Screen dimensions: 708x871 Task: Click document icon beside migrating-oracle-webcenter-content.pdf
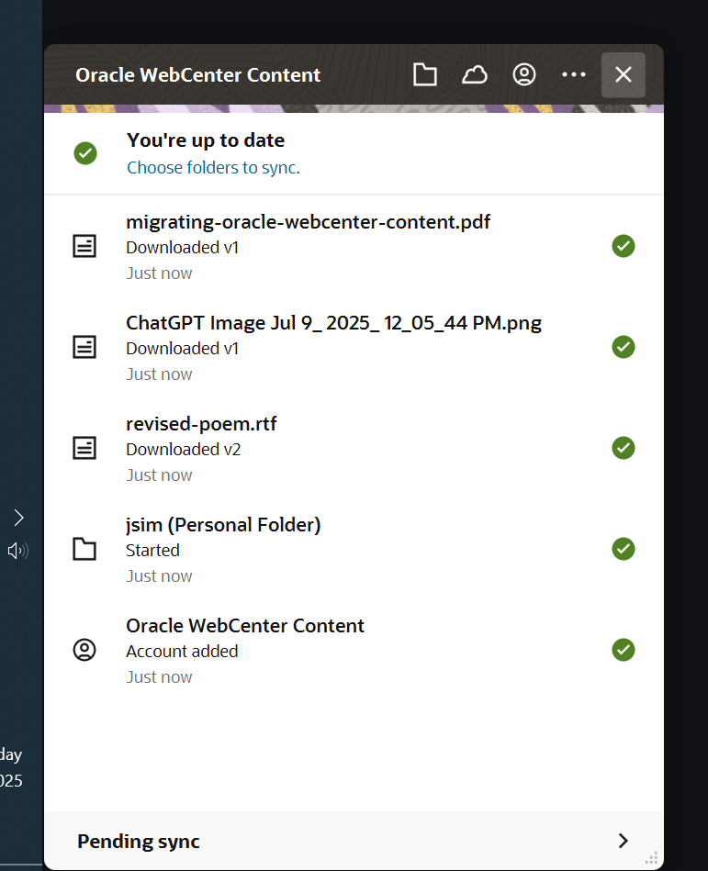point(84,246)
